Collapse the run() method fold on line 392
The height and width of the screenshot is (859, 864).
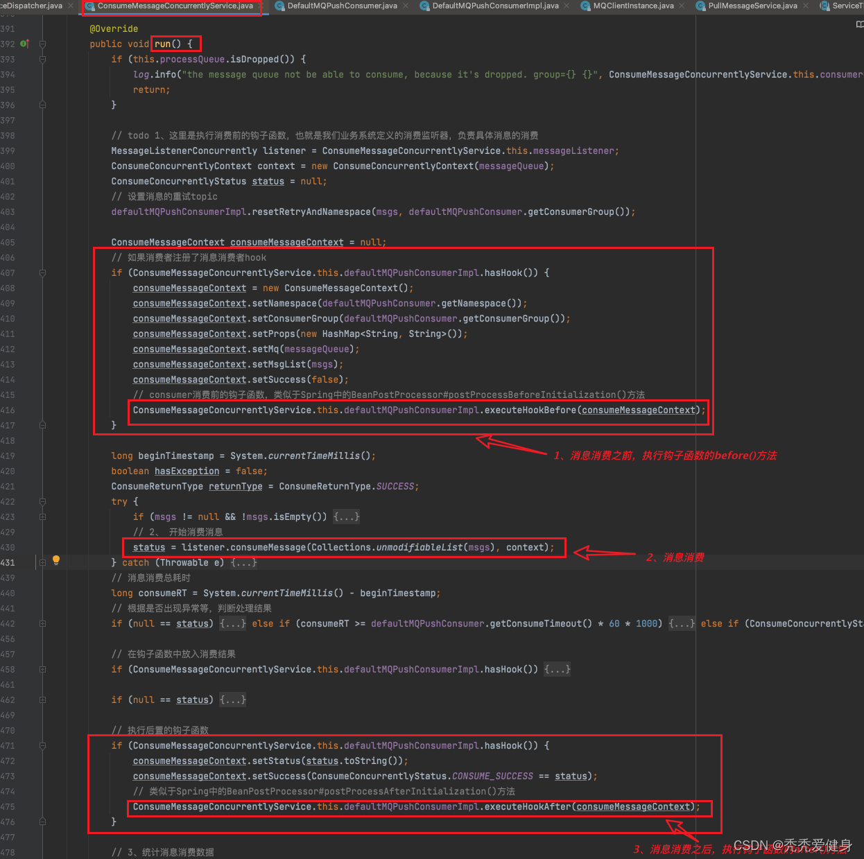pos(42,44)
